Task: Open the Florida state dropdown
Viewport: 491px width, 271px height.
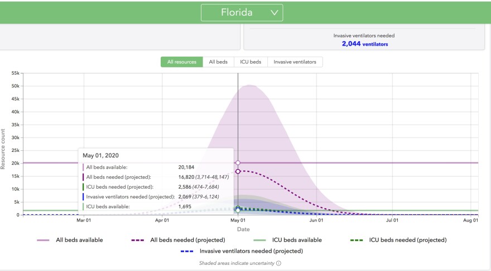Action: click(x=242, y=12)
